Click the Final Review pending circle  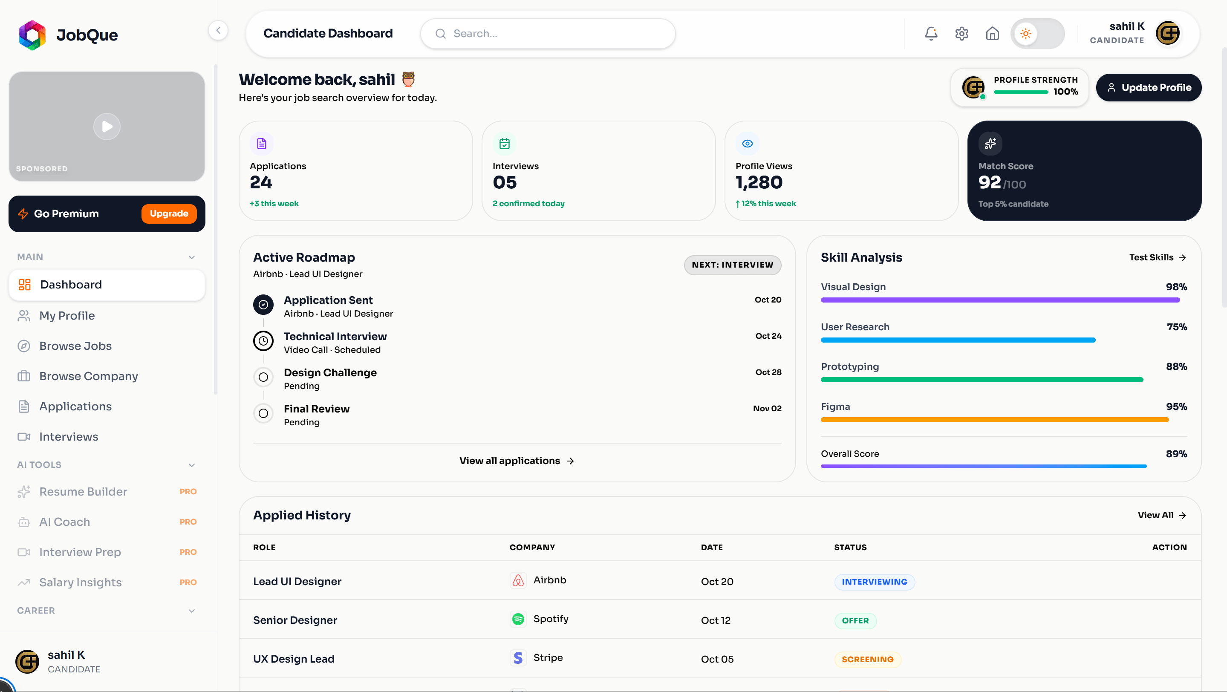(263, 413)
